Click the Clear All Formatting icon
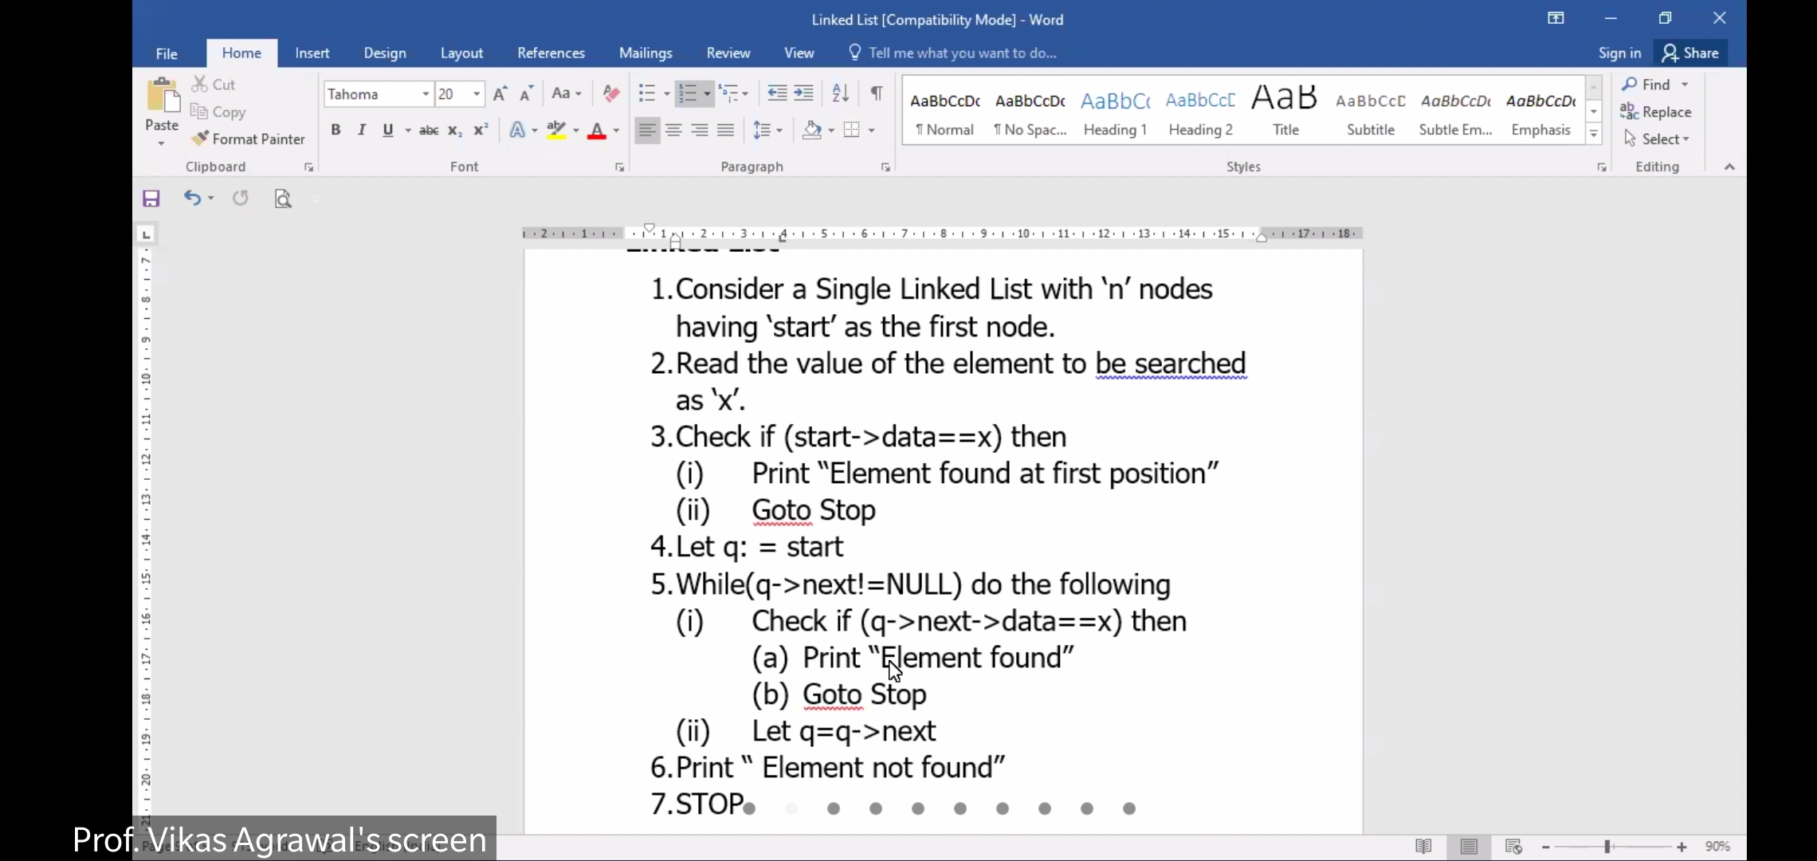1817x861 pixels. tap(611, 93)
